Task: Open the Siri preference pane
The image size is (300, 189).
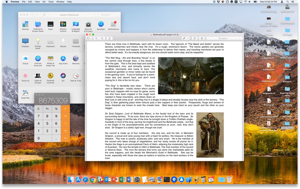Action: (x=63, y=76)
